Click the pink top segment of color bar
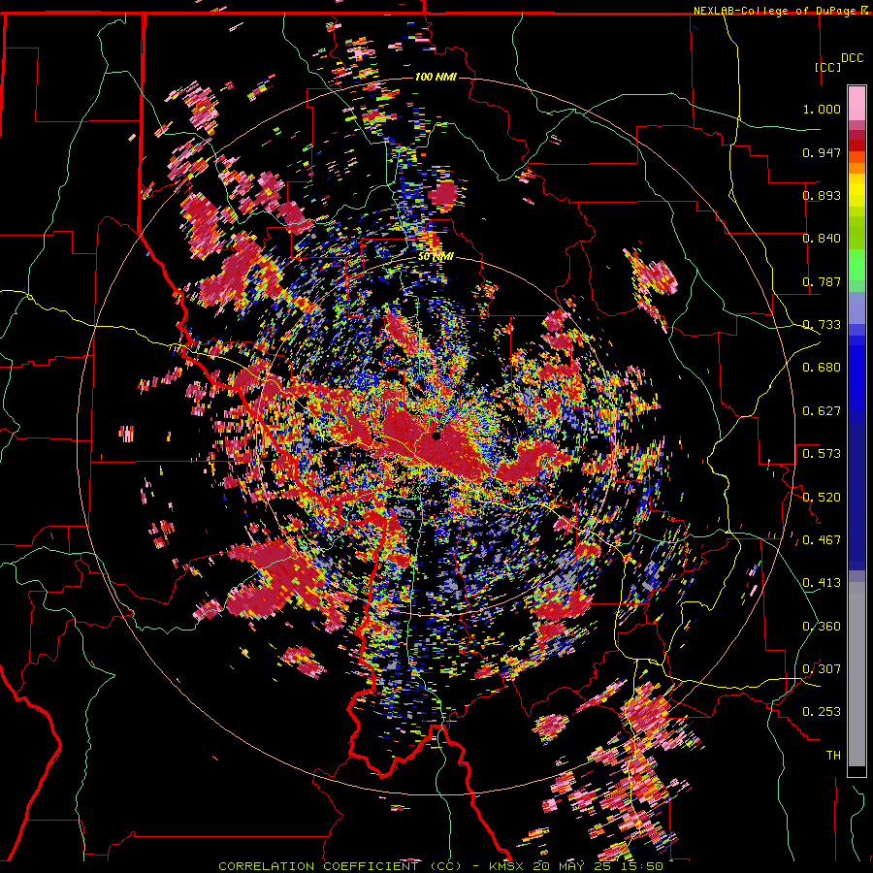Screen dimensions: 873x873 click(x=857, y=103)
